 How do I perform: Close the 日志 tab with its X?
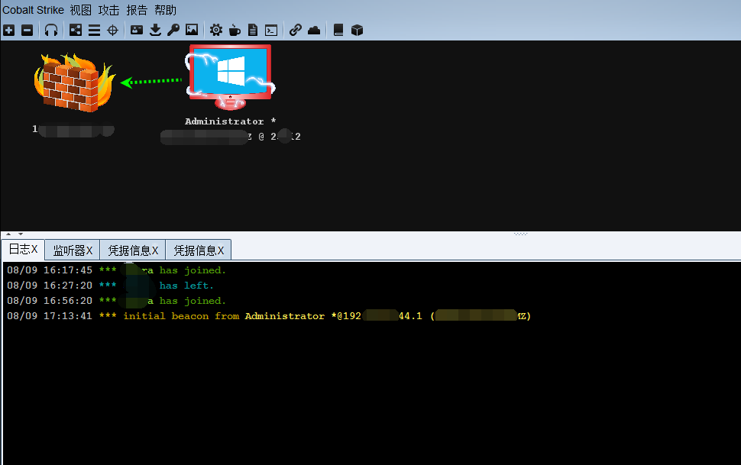point(34,250)
